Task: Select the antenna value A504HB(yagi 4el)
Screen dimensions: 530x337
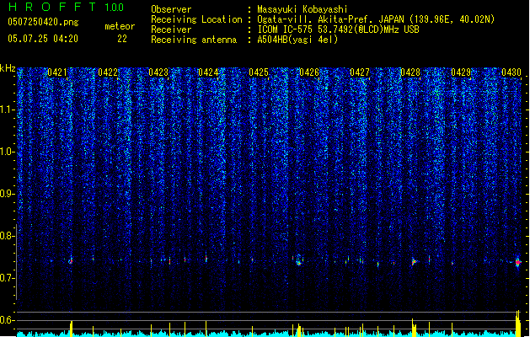Action: (x=297, y=40)
